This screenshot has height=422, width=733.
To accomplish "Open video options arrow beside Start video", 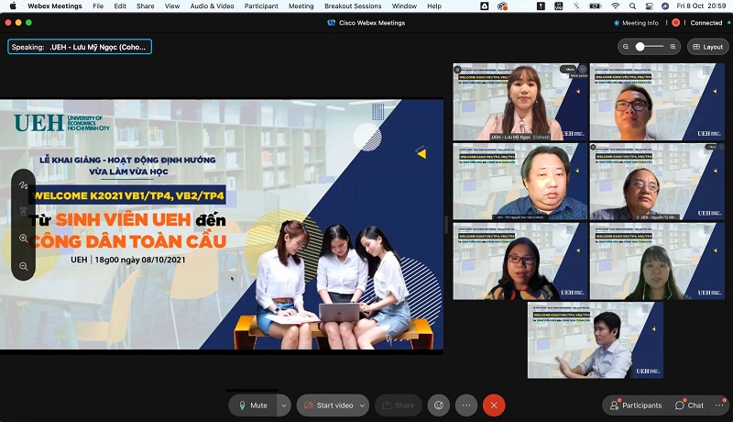I will pyautogui.click(x=362, y=405).
